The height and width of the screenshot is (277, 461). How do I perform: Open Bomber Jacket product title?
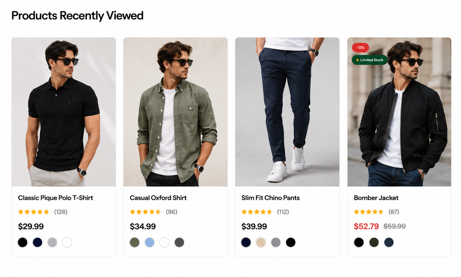(x=376, y=198)
